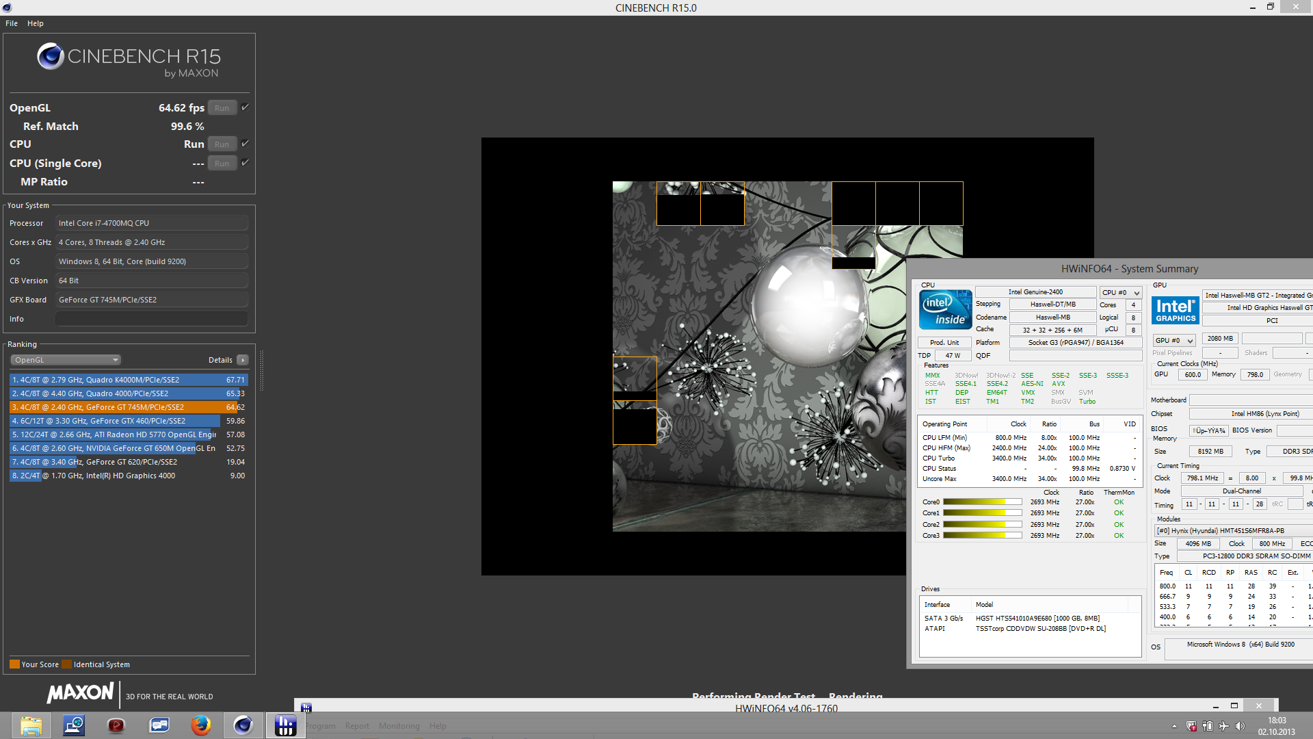This screenshot has height=739, width=1313.
Task: Click the Intel inside CPU logo
Action: click(x=945, y=310)
